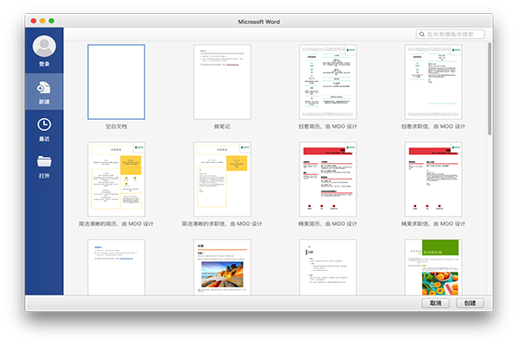
Task: Click the user avatar sign-in icon
Action: point(44,47)
